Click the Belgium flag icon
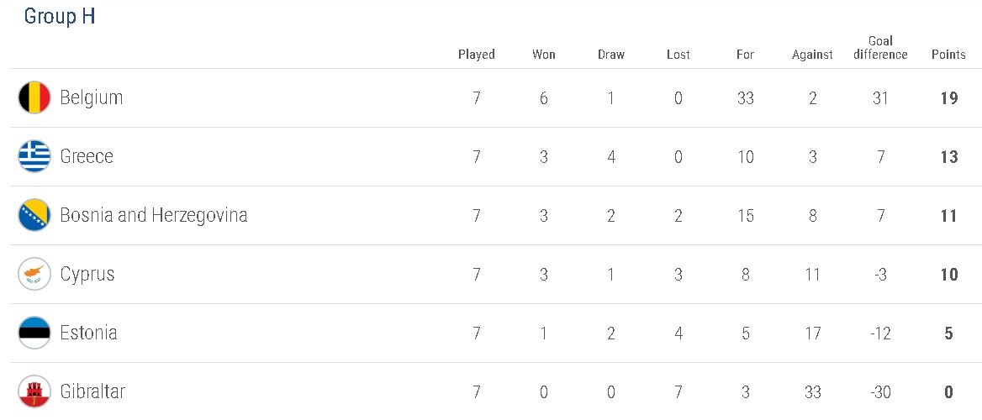The height and width of the screenshot is (420, 982). (34, 98)
